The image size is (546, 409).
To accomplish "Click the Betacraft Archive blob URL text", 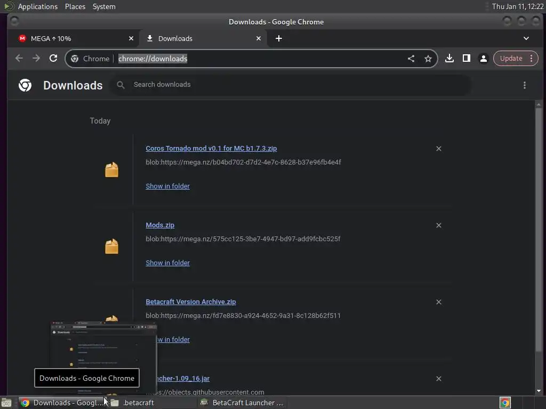I will coord(243,315).
